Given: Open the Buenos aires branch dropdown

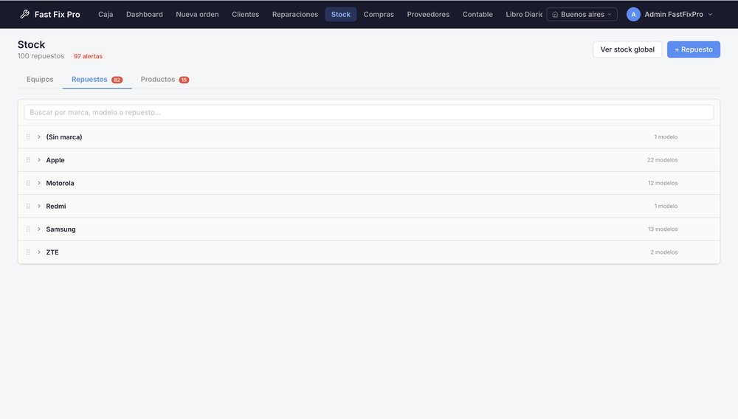Looking at the screenshot, I should pyautogui.click(x=582, y=14).
